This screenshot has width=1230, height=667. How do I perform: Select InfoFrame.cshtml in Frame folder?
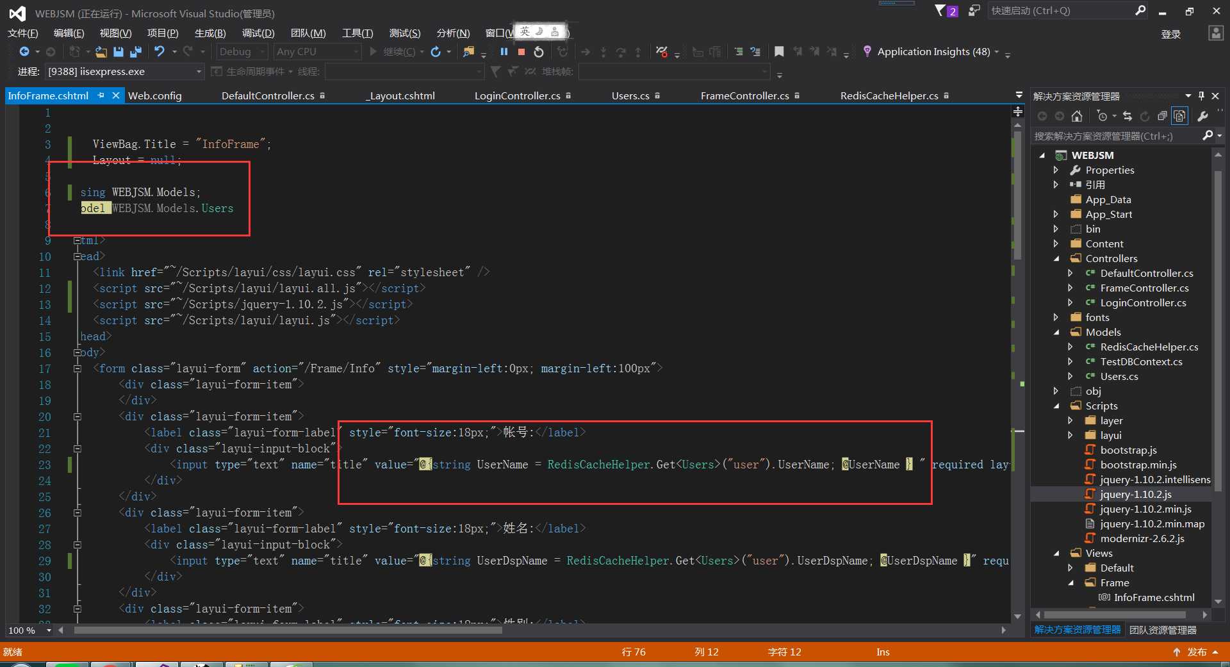[x=1154, y=598]
